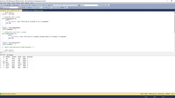Click the Save All icon
175x98 pixels.
[x=9, y=5]
